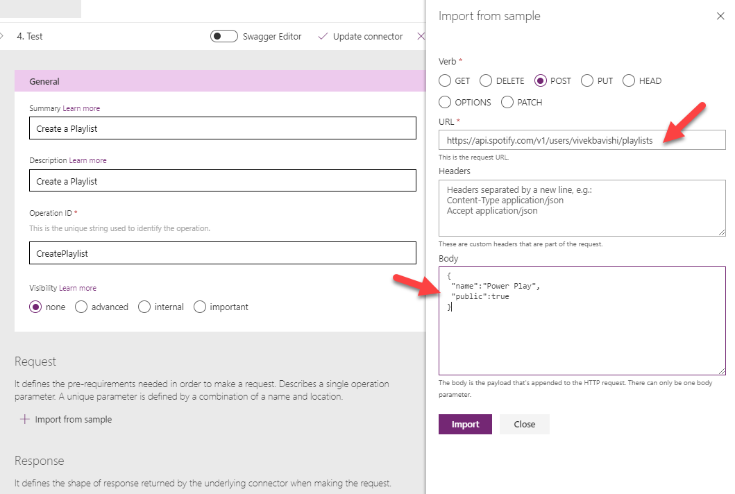Focus the Operation ID field

222,253
